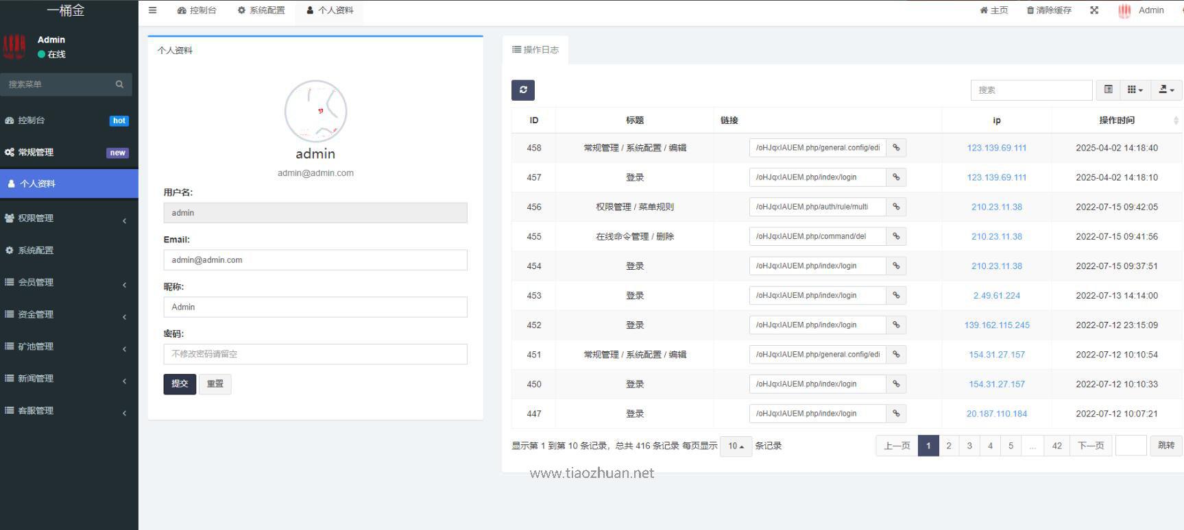Expand the 权限管理 sidebar menu

69,218
